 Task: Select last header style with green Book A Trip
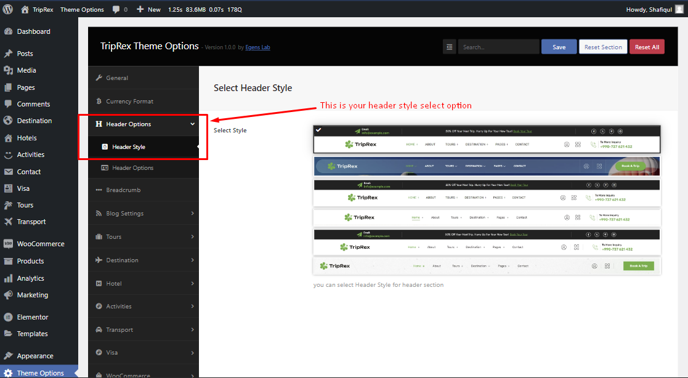pyautogui.click(x=487, y=266)
